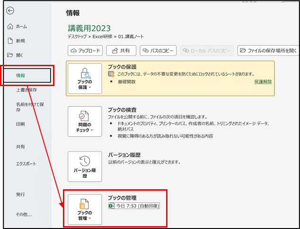Click the Excel file icon beside 今日 7:53

click(x=112, y=206)
